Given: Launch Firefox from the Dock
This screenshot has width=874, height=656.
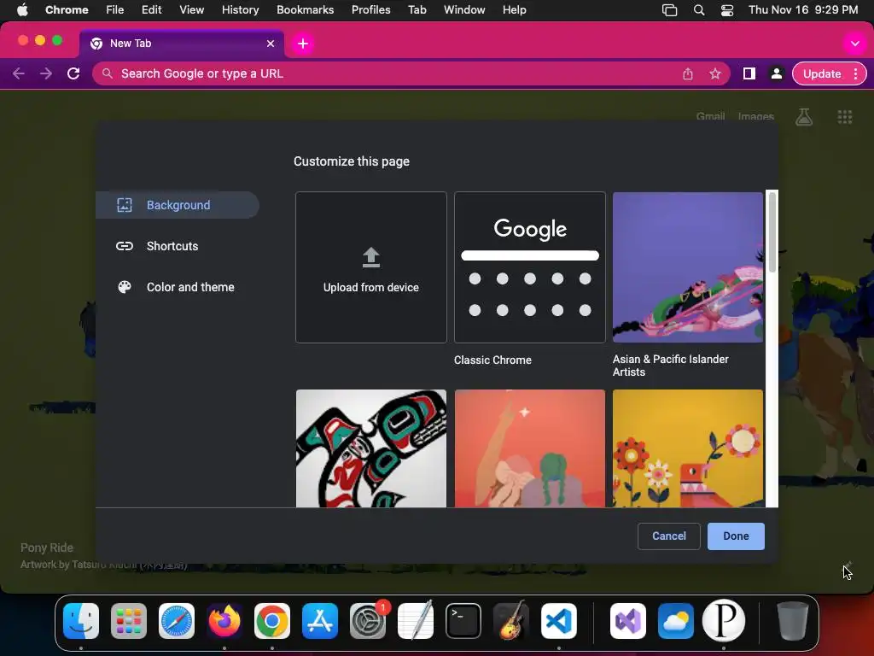Looking at the screenshot, I should [224, 621].
